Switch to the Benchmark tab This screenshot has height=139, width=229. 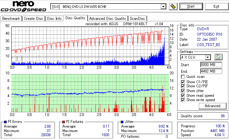[11, 19]
